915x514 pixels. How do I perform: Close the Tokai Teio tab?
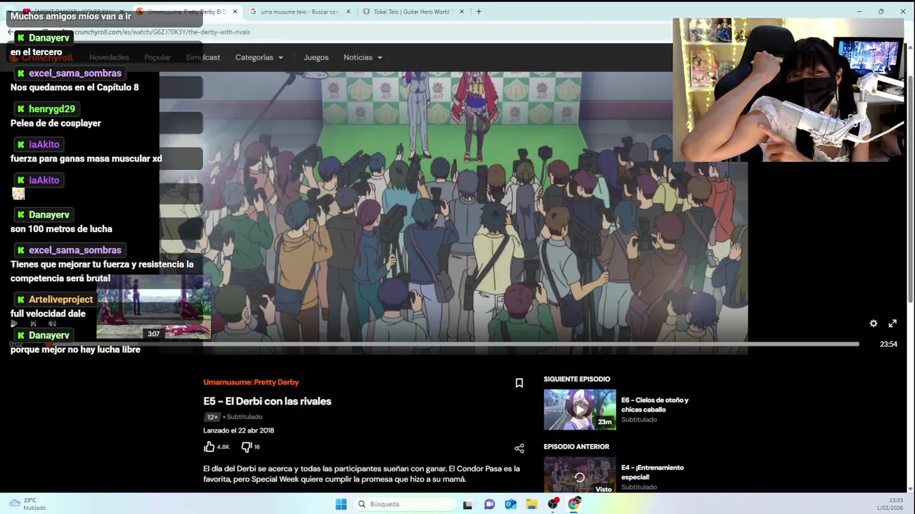click(x=462, y=11)
